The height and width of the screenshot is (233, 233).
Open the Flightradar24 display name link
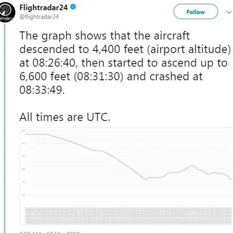tap(43, 7)
